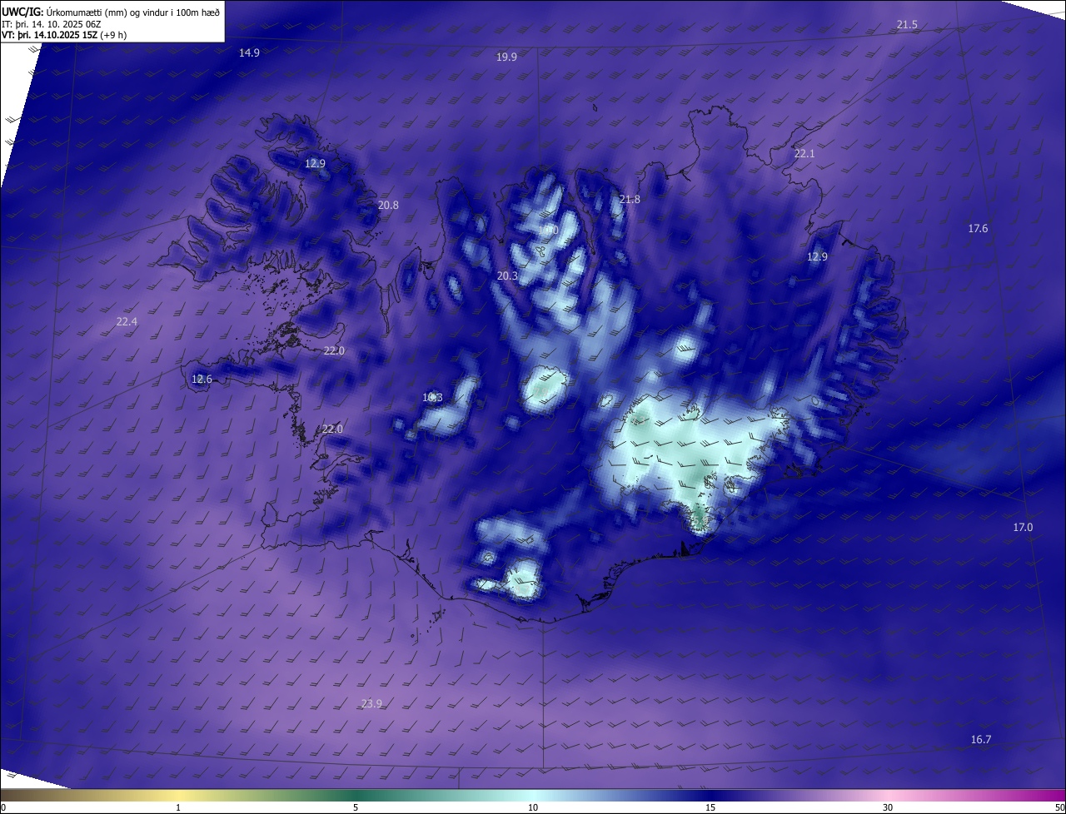The width and height of the screenshot is (1066, 814).
Task: Click the 22.1 wind speed value
Action: pos(804,154)
